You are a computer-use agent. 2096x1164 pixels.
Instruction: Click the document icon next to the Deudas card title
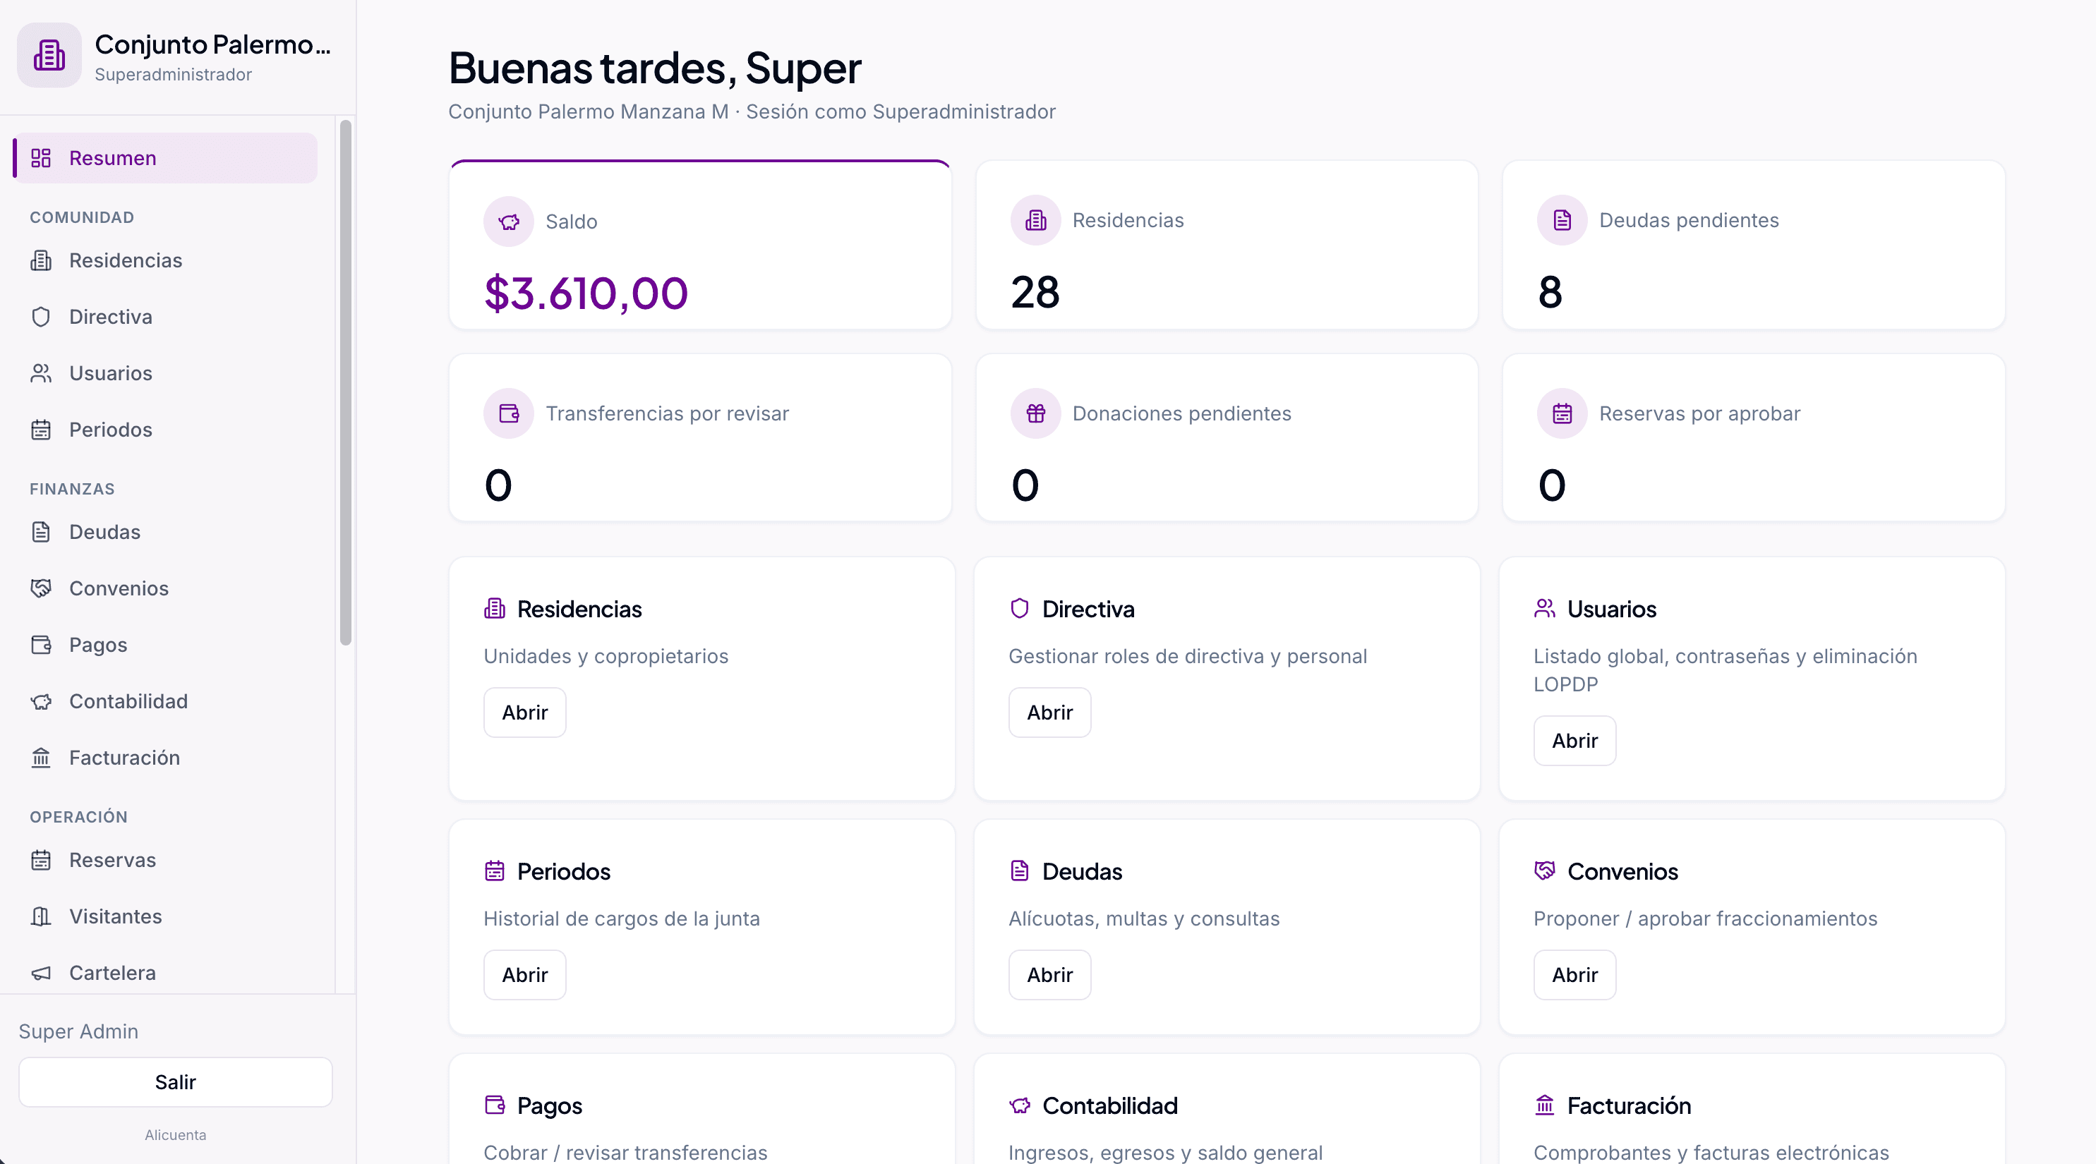coord(1020,871)
